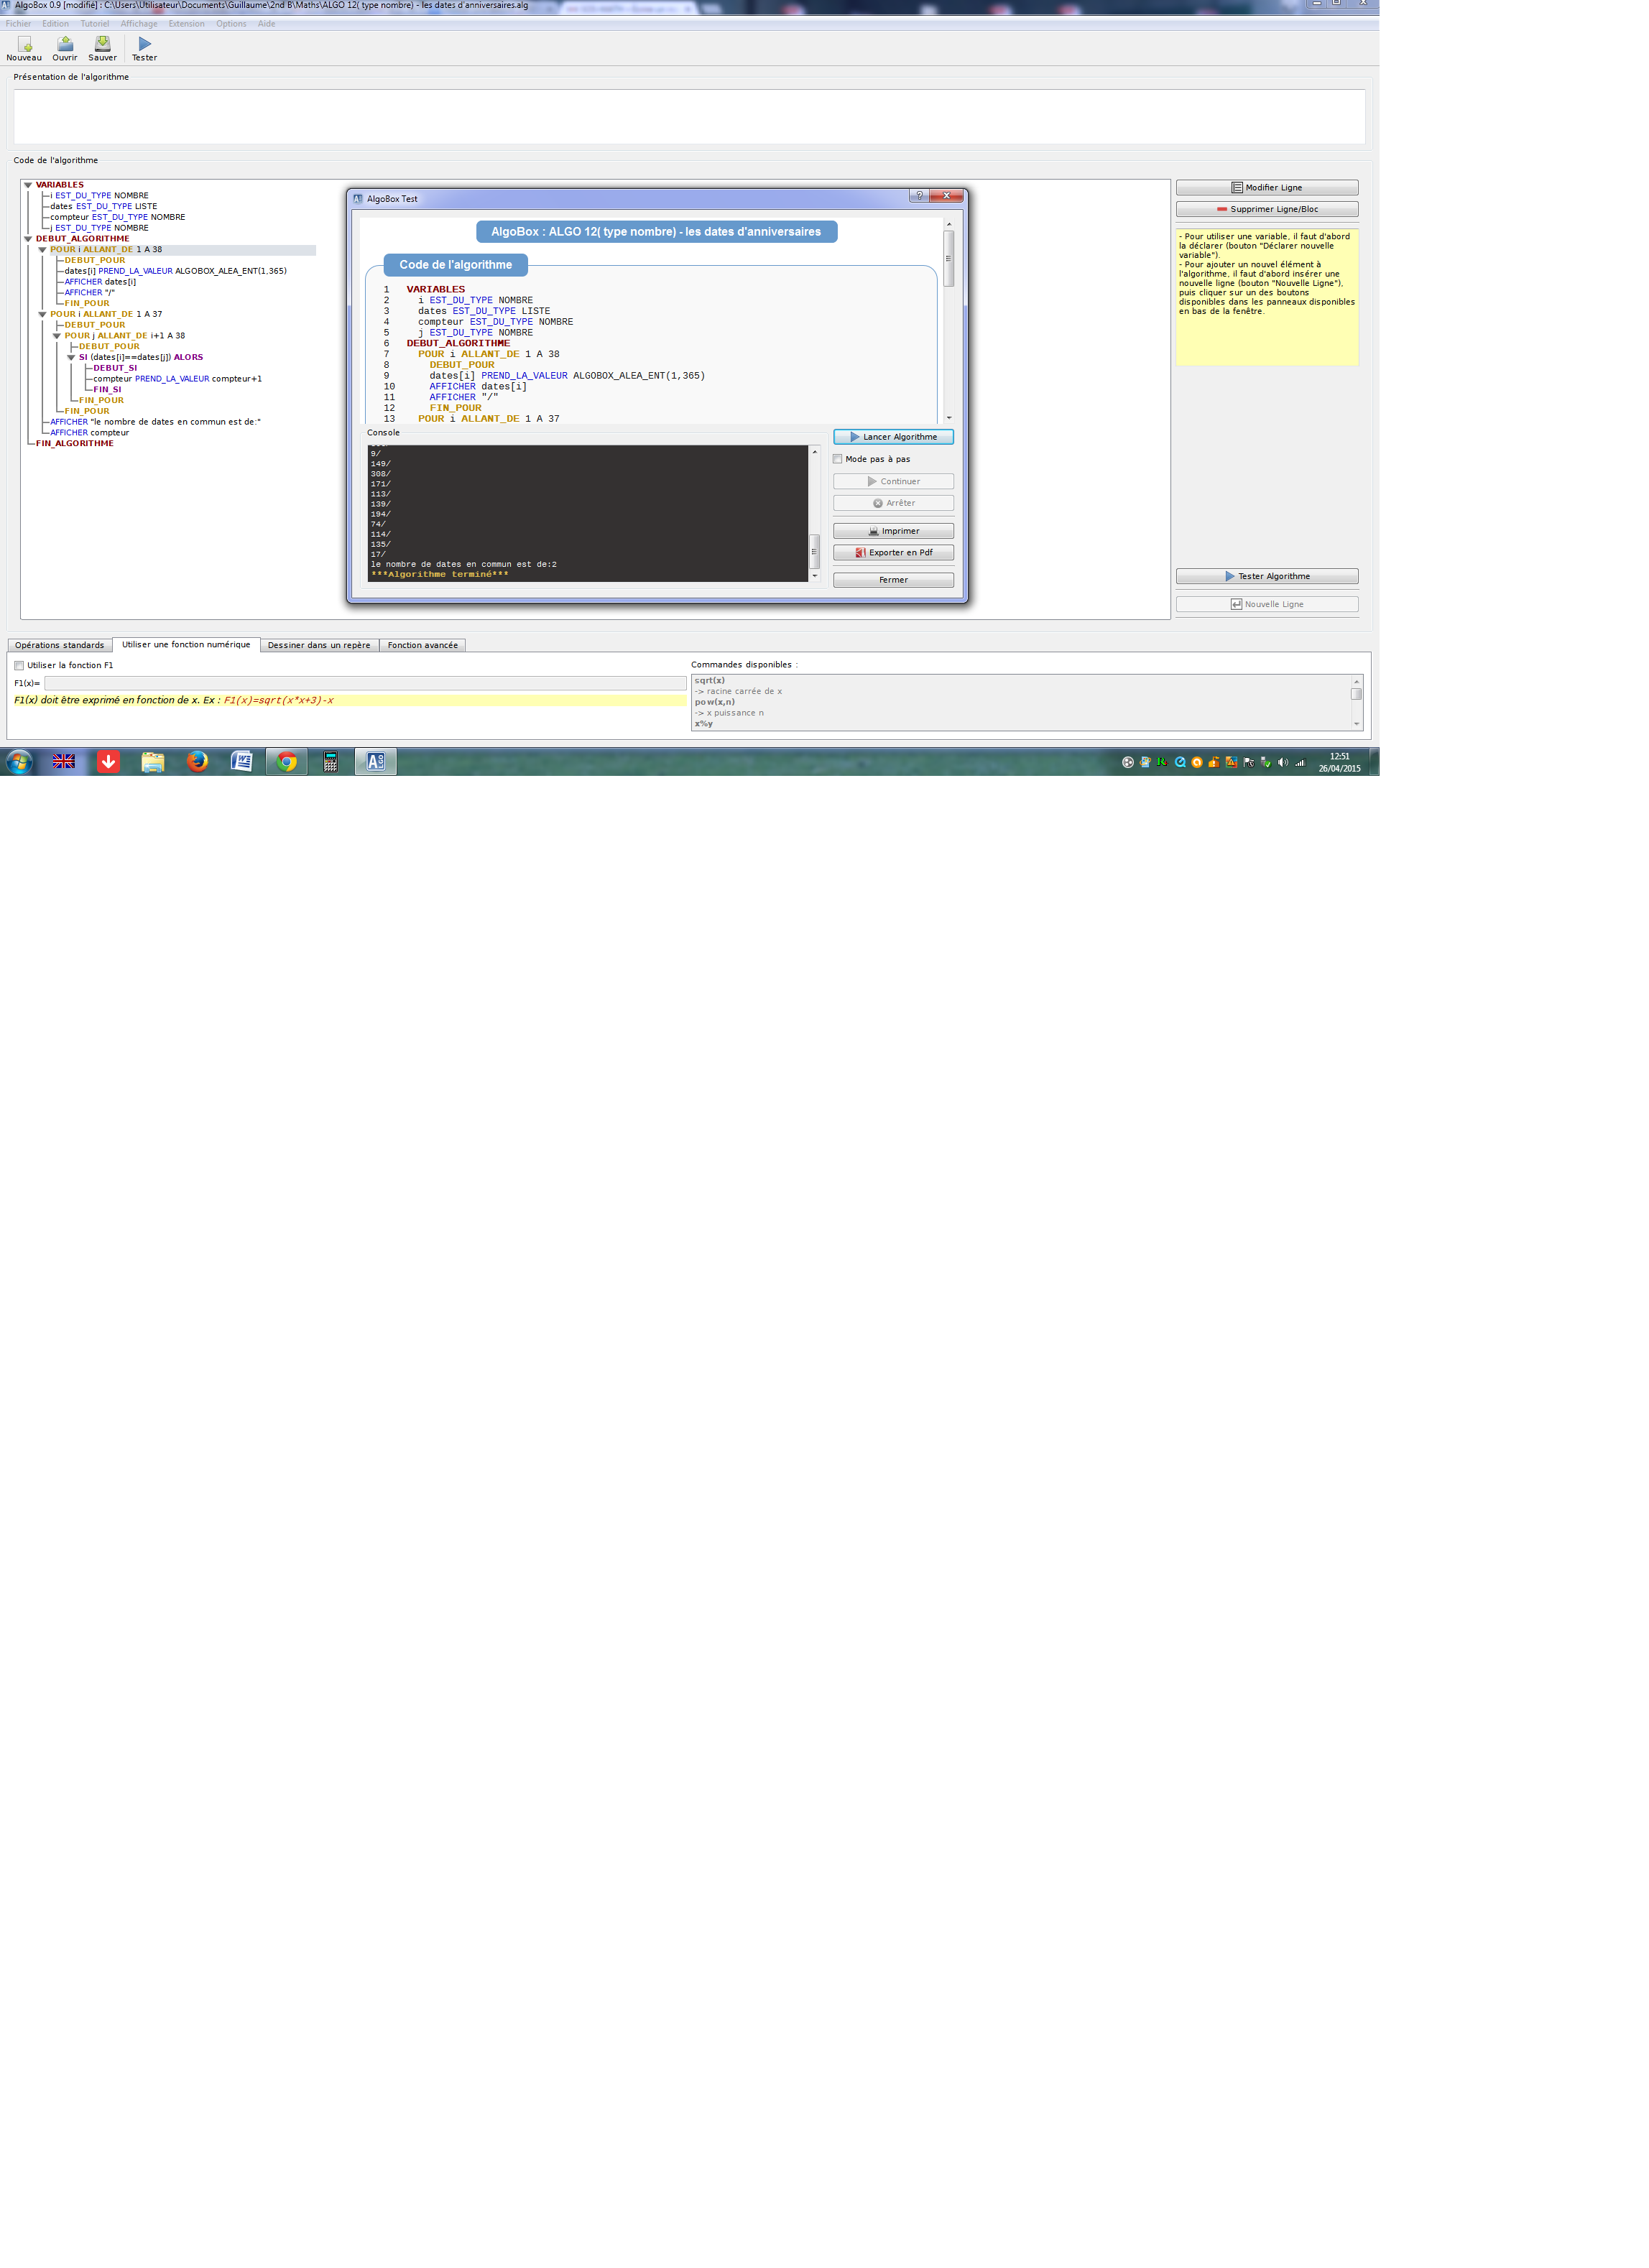Open the Fichier menu

click(x=18, y=24)
